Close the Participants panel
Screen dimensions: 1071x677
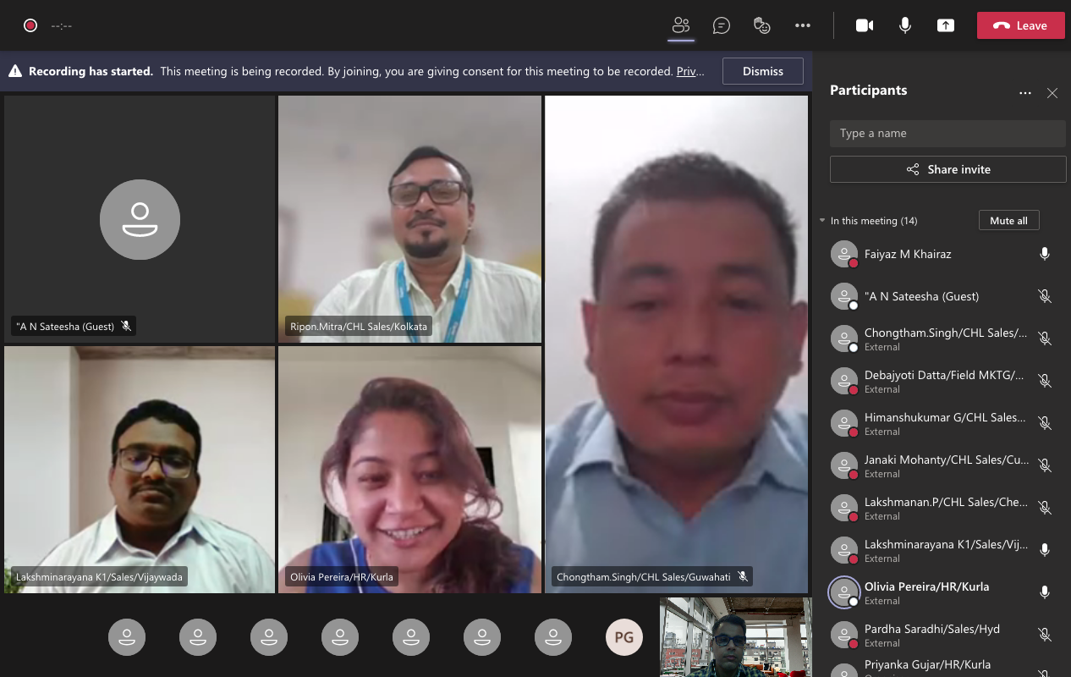coord(1052,93)
